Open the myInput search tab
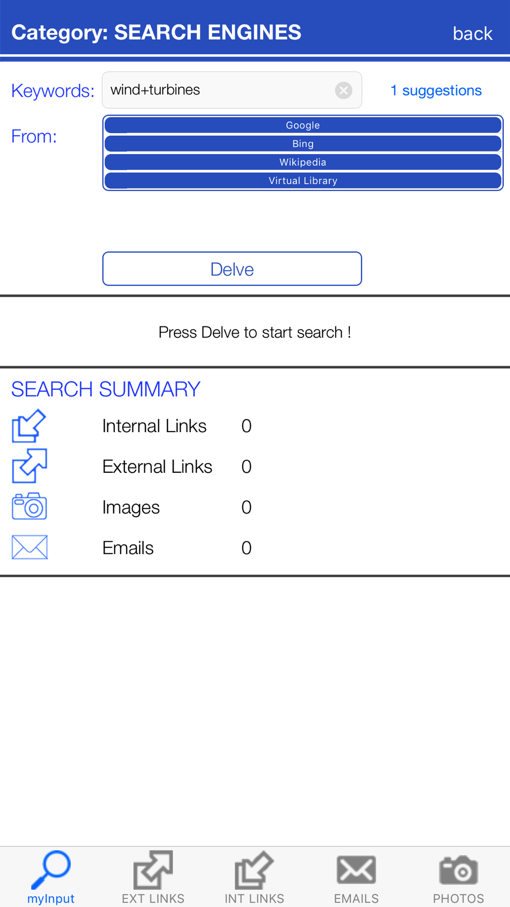The image size is (510, 907). pyautogui.click(x=51, y=877)
